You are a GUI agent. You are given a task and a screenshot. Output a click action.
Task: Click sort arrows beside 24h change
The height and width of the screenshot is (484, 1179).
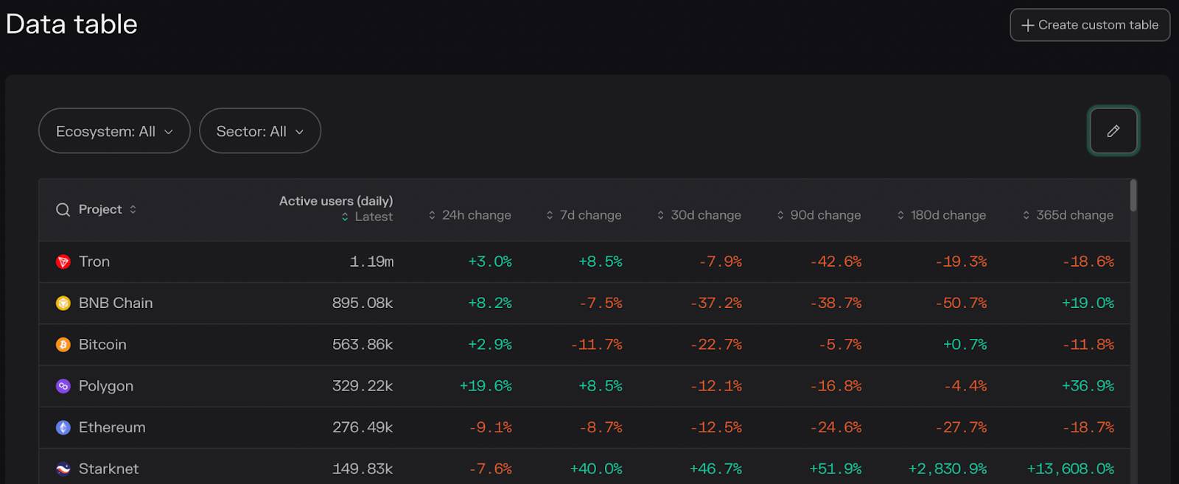tap(432, 215)
